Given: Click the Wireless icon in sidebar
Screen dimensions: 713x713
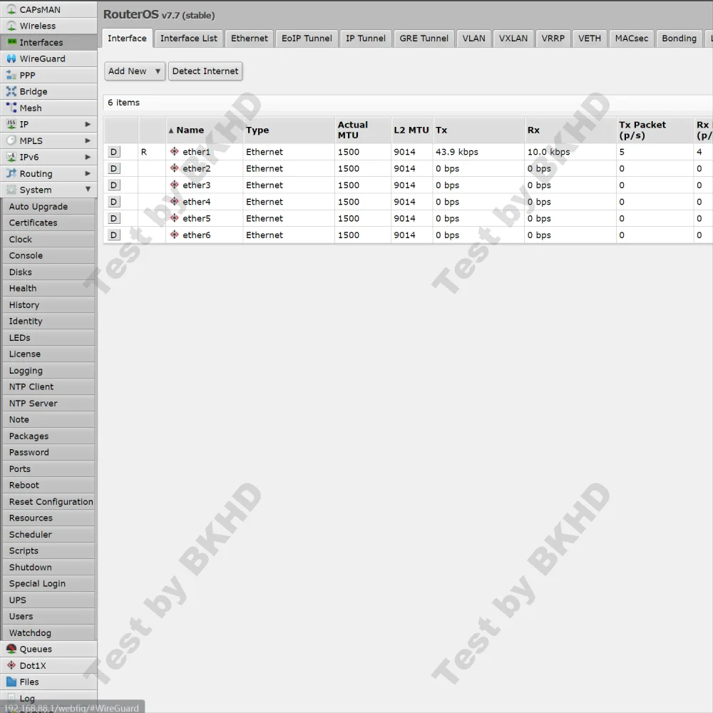Looking at the screenshot, I should click(x=11, y=26).
